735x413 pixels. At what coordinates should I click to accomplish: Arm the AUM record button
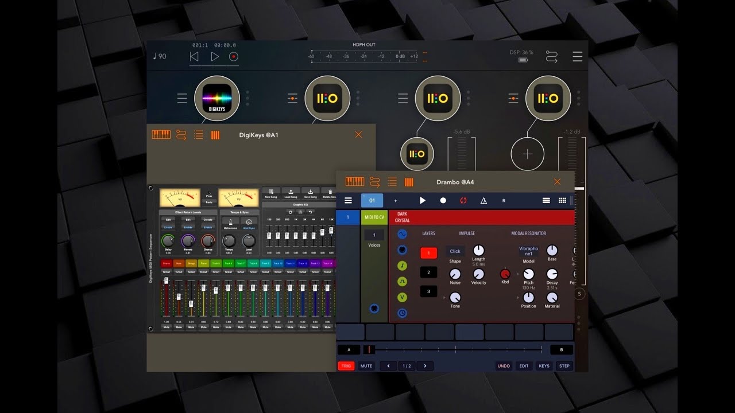point(234,56)
